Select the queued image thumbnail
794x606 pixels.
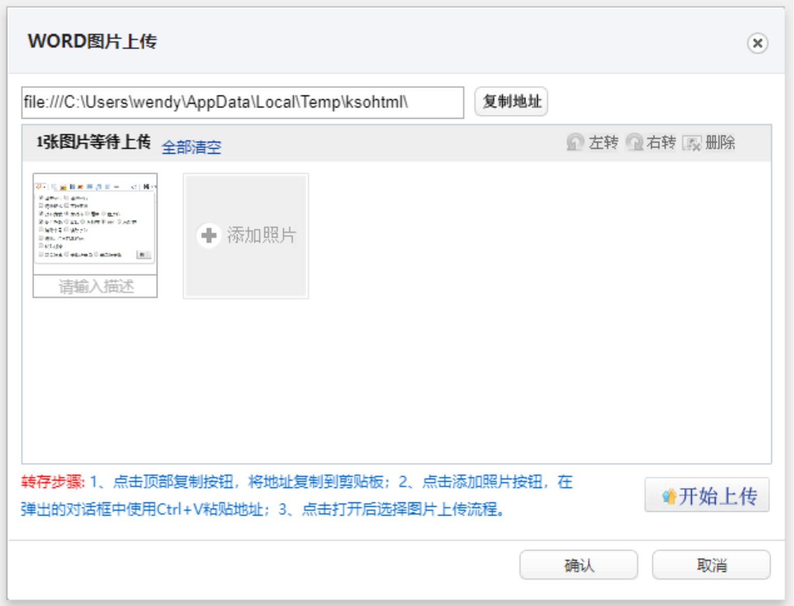pos(95,224)
